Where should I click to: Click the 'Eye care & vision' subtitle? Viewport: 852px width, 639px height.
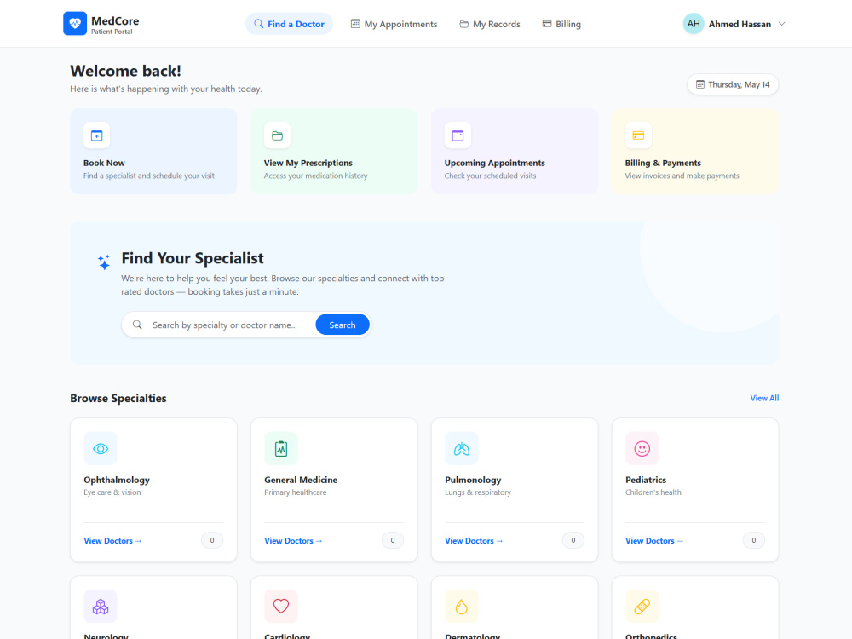[x=112, y=492]
